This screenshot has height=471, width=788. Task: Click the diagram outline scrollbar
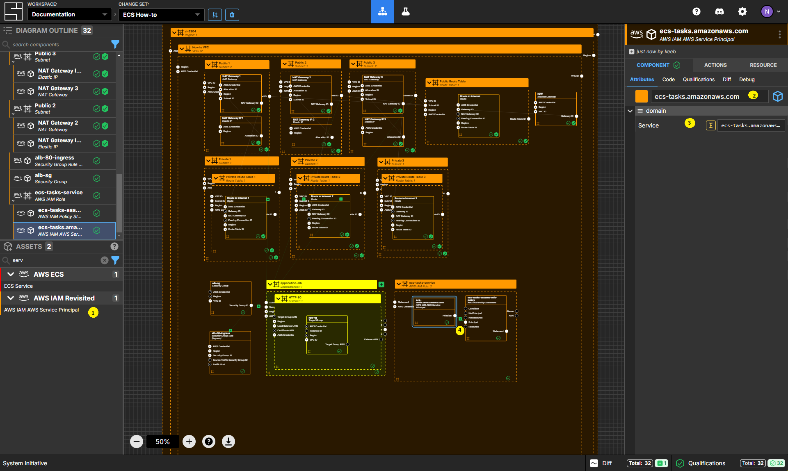click(x=119, y=203)
